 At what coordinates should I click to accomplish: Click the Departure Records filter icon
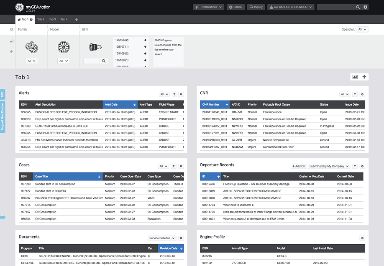tap(355, 166)
